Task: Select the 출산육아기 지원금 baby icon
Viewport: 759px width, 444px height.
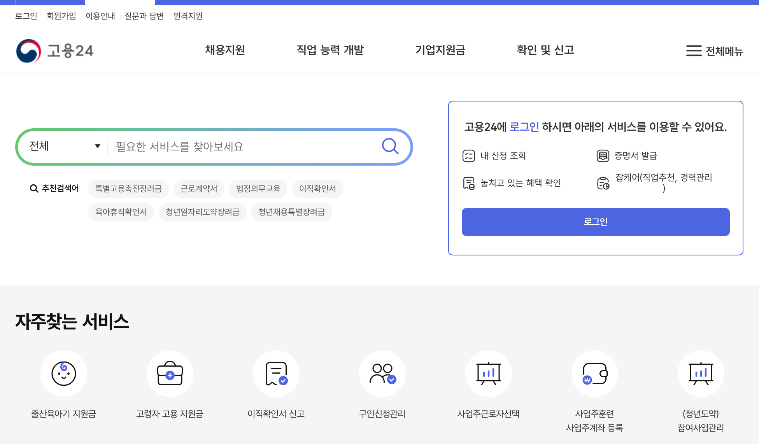Action: 64,373
